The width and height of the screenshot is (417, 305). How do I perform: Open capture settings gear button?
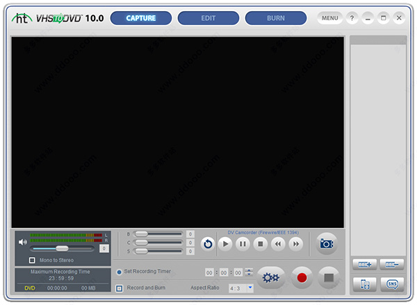click(270, 278)
